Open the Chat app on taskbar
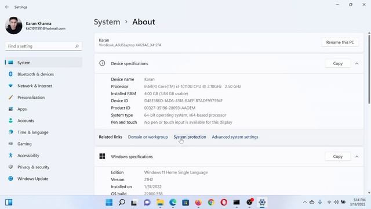Screen dimensions: 371x209 click(147, 203)
